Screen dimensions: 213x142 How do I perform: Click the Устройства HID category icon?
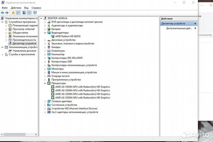pyautogui.click(x=49, y=109)
